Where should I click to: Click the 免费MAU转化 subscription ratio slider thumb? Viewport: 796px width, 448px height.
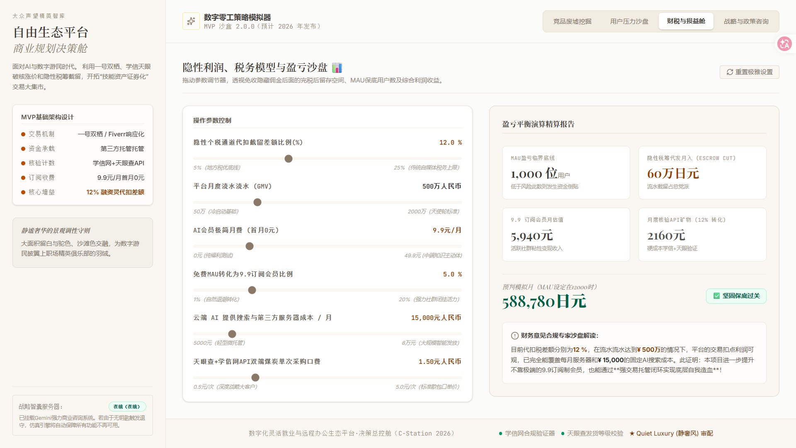[x=252, y=290]
